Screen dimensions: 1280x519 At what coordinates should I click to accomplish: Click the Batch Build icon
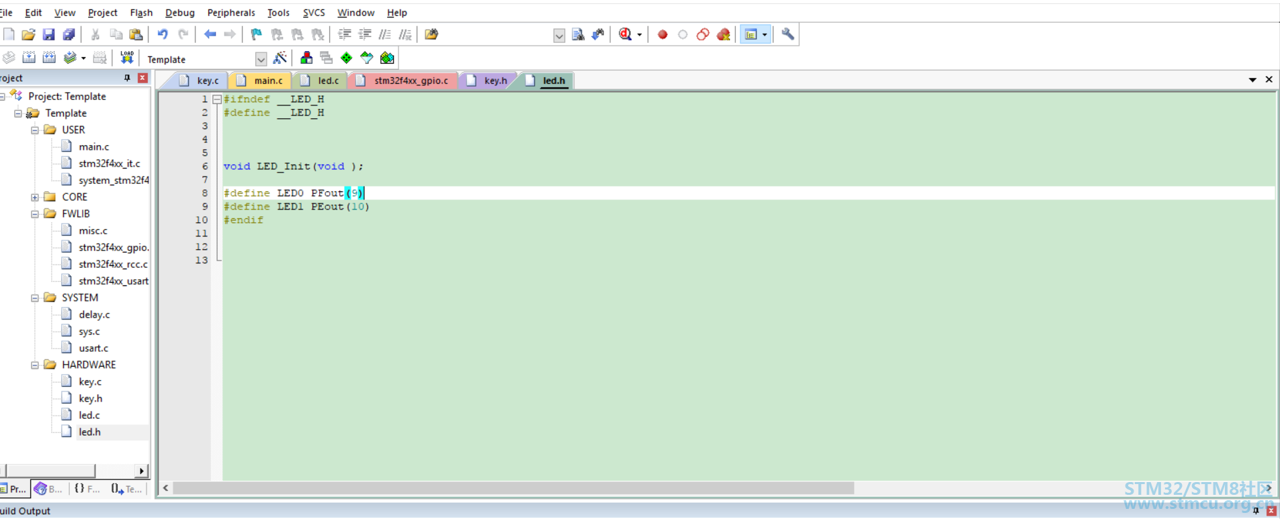pyautogui.click(x=69, y=58)
